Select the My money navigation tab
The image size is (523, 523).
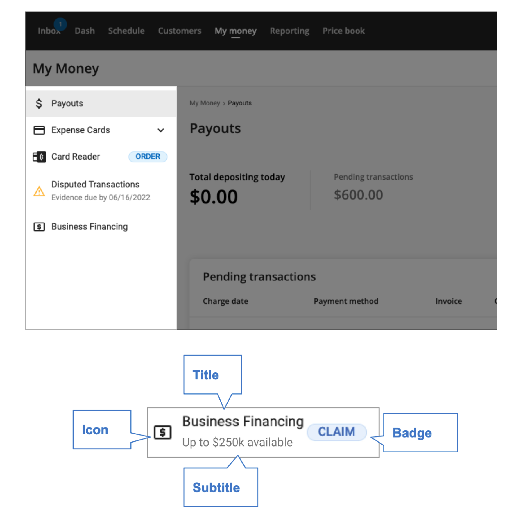(x=235, y=31)
